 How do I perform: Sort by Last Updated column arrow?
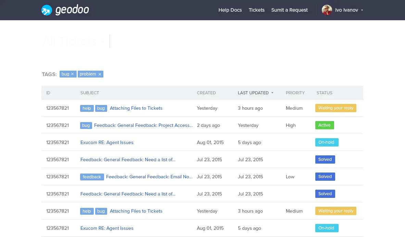pyautogui.click(x=272, y=93)
